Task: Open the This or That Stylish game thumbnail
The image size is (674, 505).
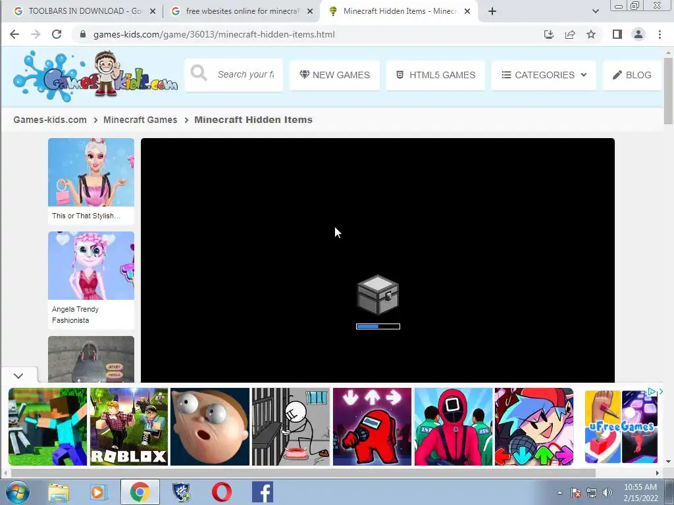Action: 91,172
